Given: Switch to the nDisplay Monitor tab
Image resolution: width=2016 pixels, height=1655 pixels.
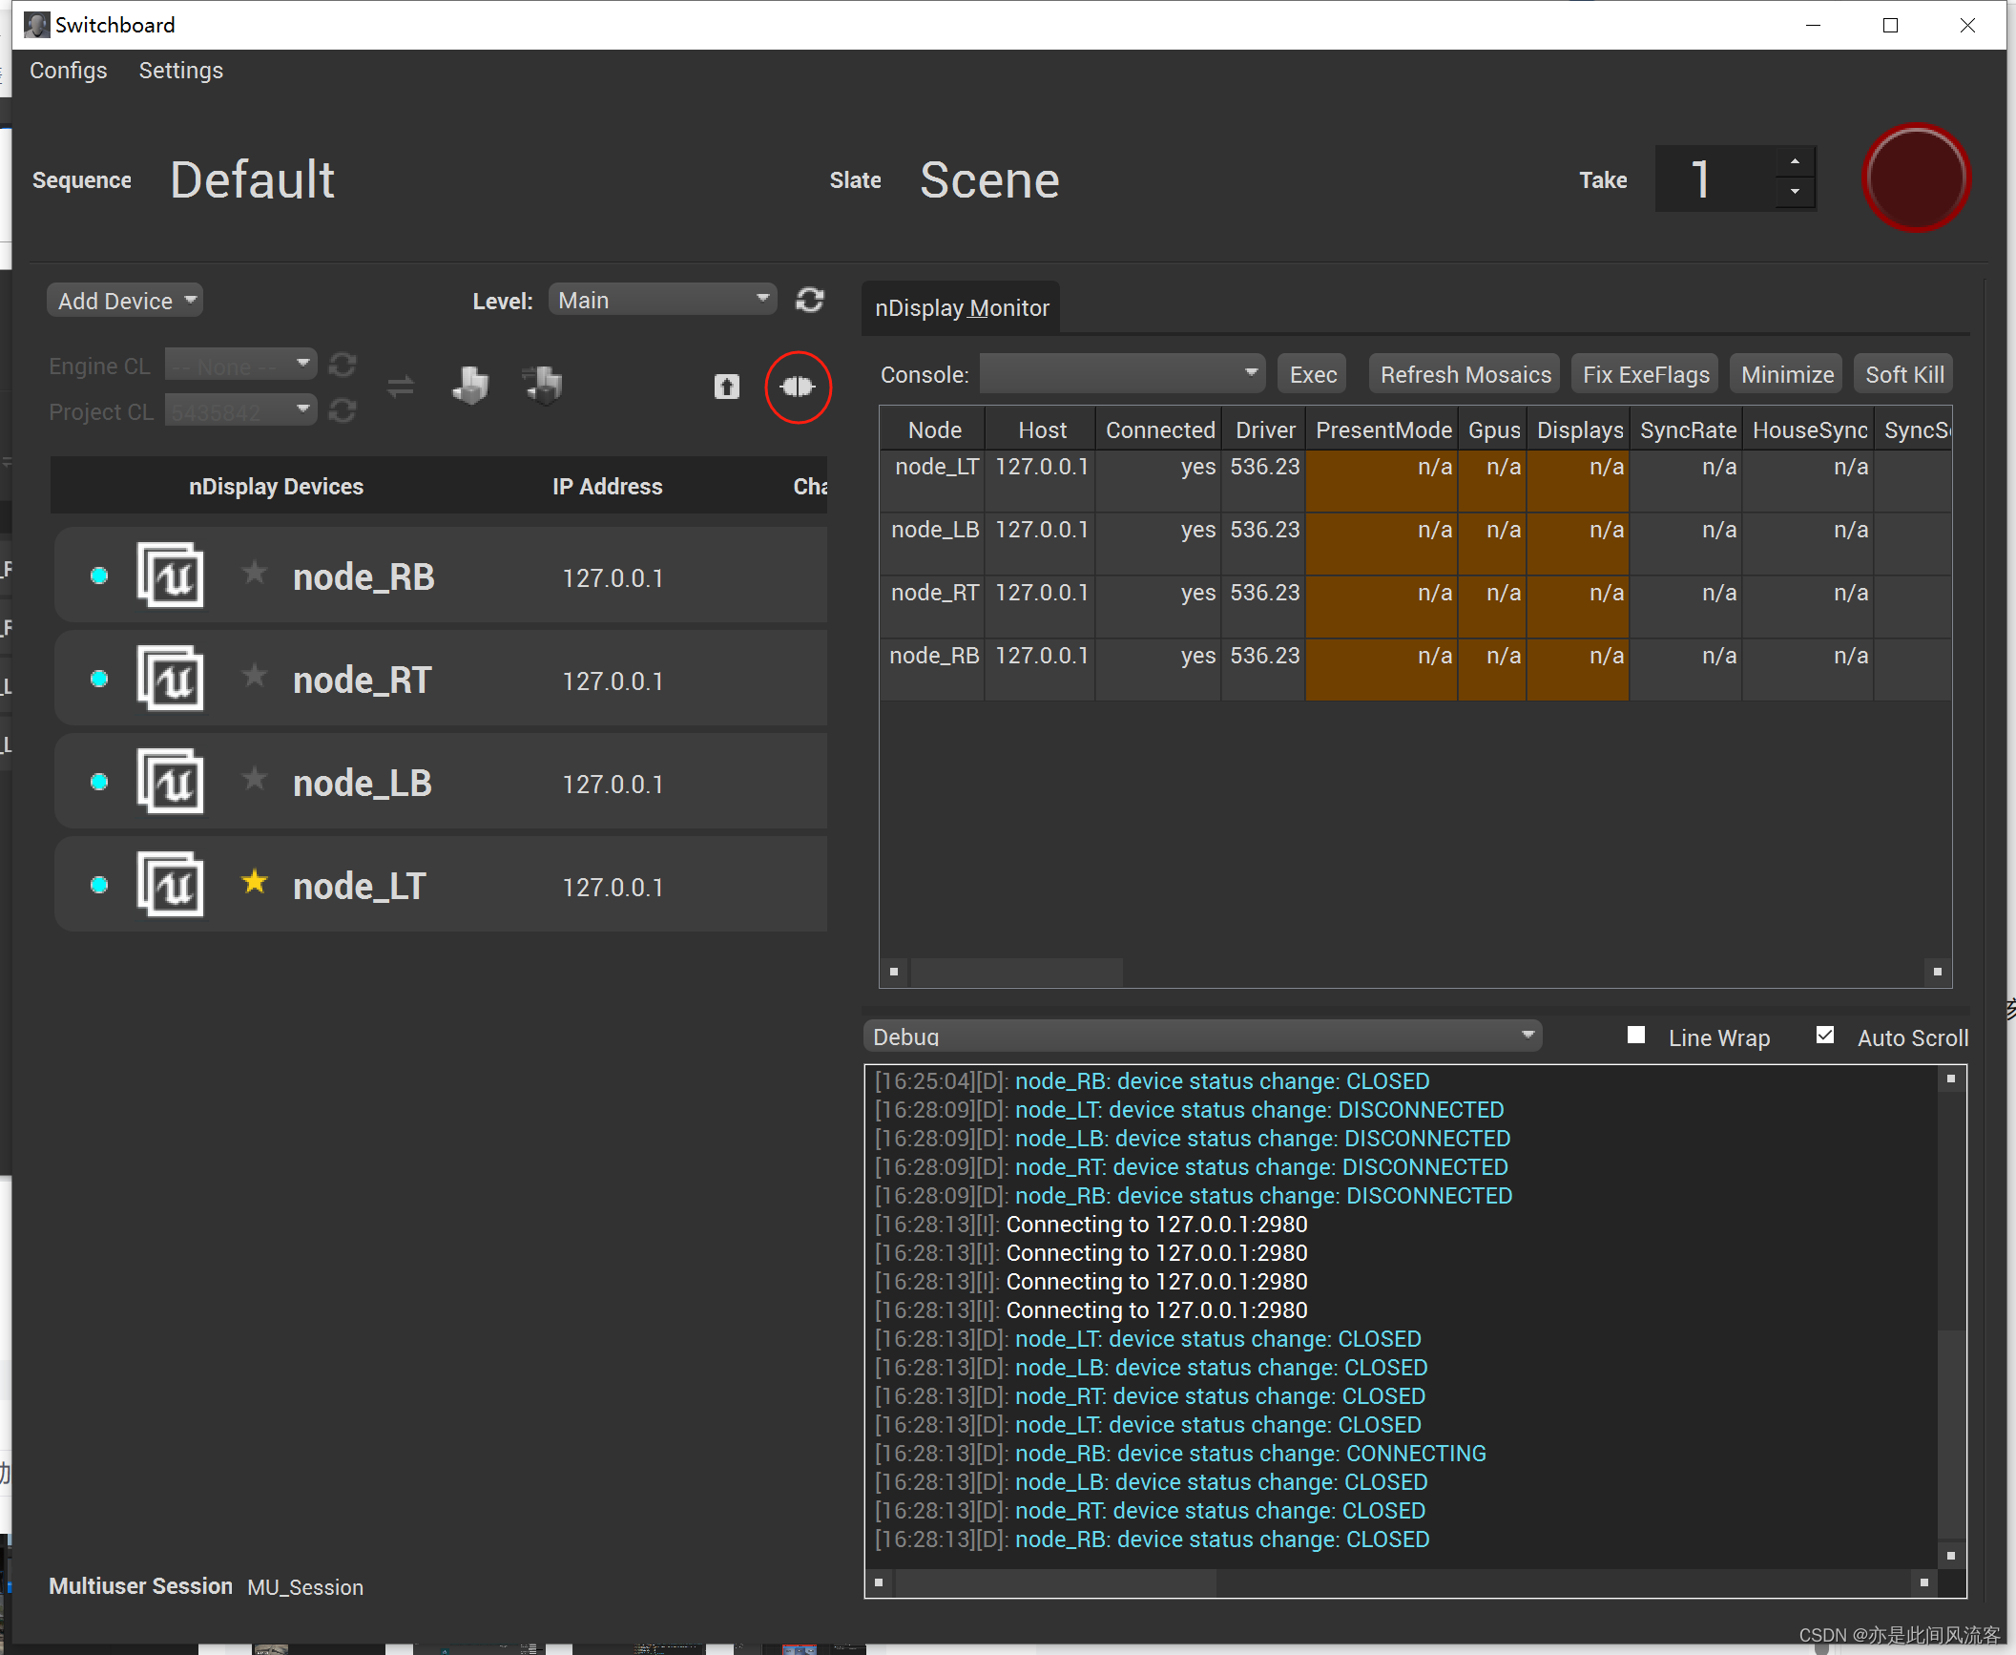Looking at the screenshot, I should [960, 307].
